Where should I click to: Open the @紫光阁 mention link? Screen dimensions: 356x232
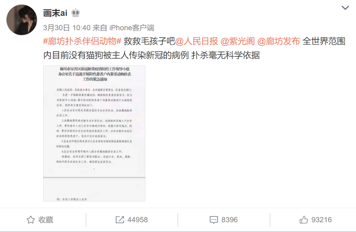(238, 41)
